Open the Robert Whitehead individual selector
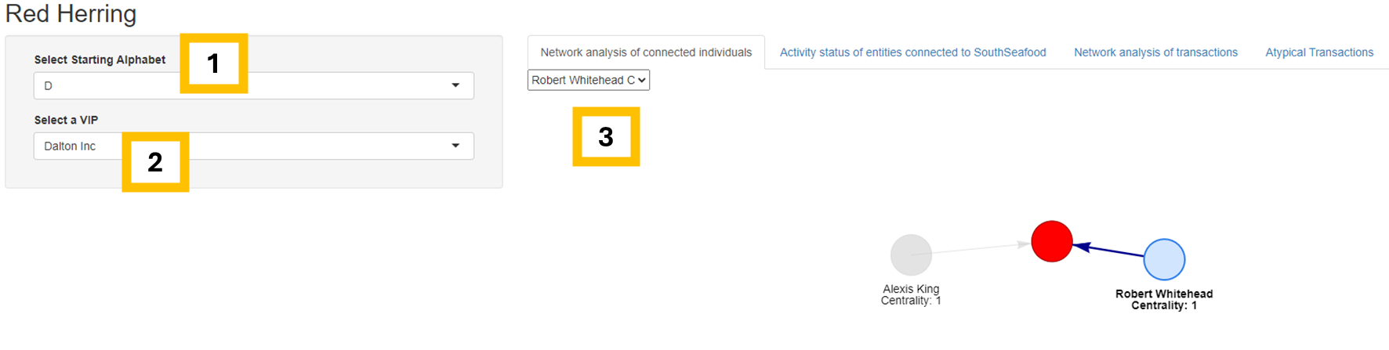The height and width of the screenshot is (350, 1389). tap(588, 80)
